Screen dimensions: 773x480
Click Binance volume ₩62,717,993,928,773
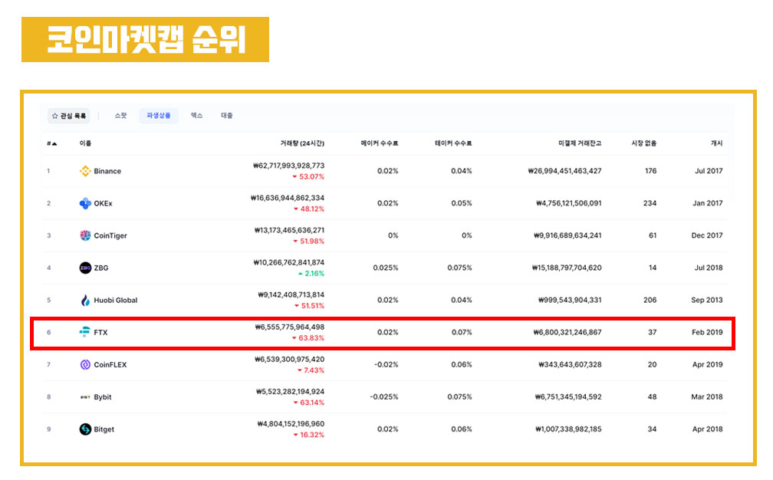click(x=288, y=166)
